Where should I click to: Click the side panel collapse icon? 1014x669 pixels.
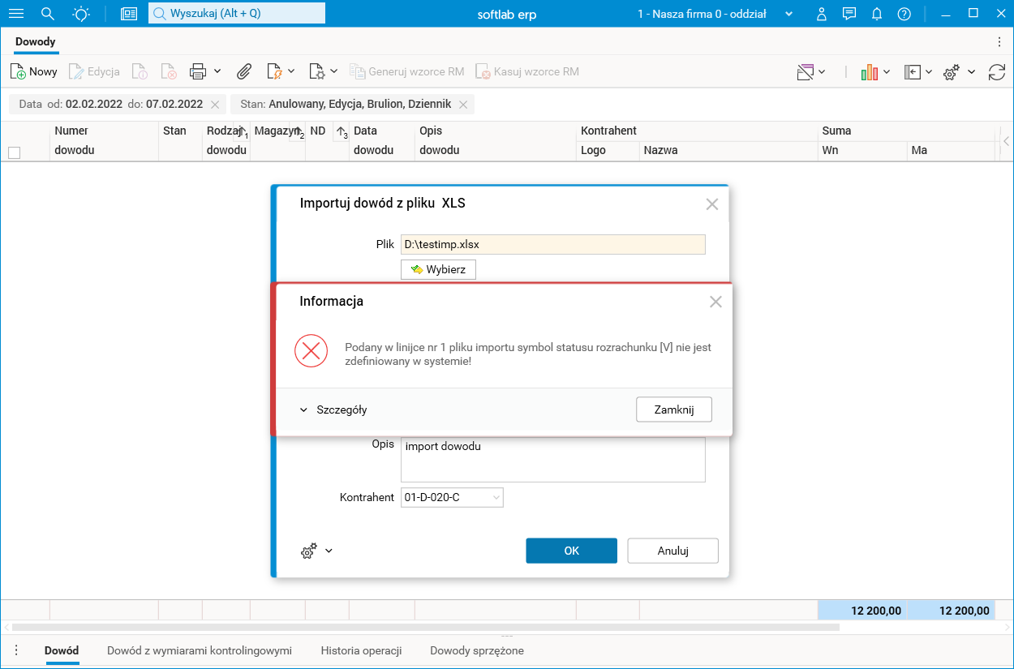[x=913, y=72]
